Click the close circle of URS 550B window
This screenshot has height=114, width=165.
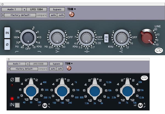[x=9, y=59]
